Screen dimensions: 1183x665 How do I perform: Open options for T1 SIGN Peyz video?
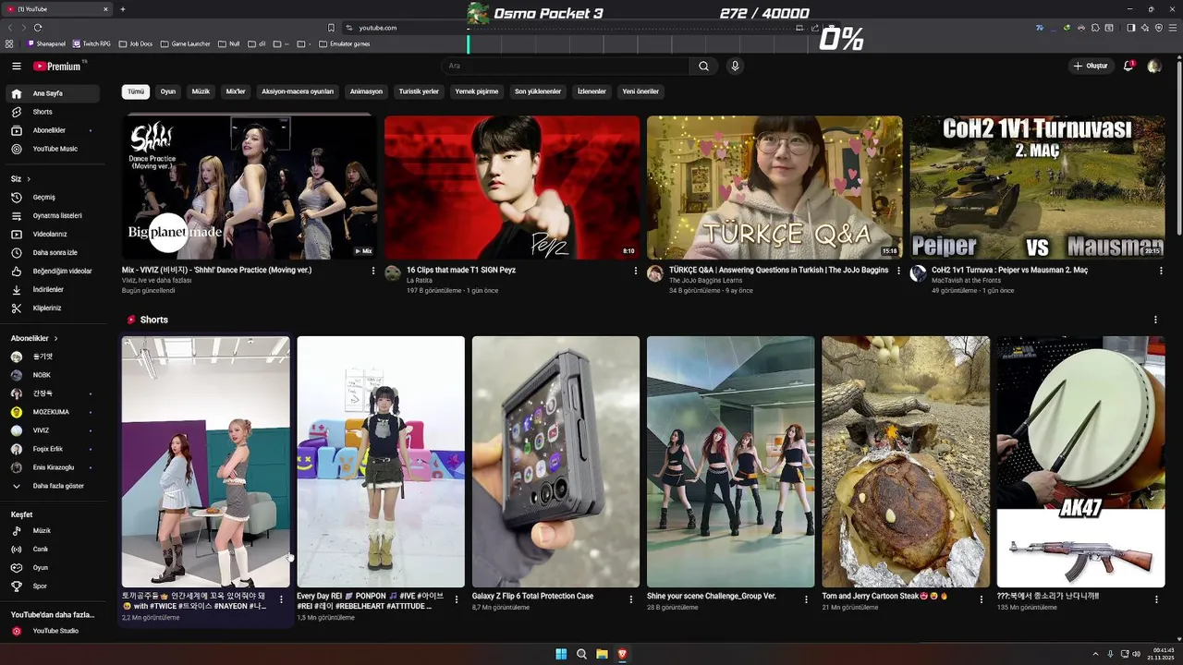pyautogui.click(x=636, y=271)
